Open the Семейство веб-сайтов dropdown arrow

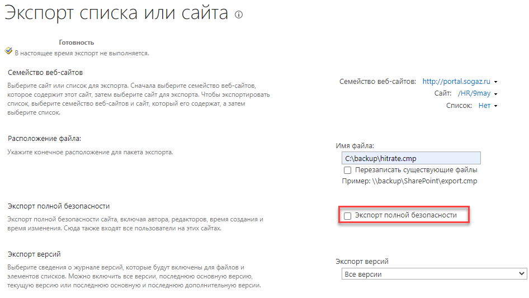tap(496, 82)
